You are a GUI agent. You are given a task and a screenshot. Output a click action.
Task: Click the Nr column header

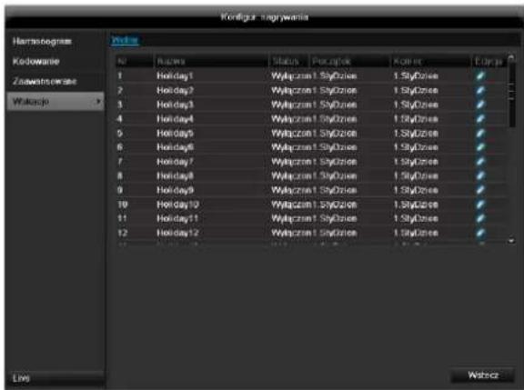point(135,62)
